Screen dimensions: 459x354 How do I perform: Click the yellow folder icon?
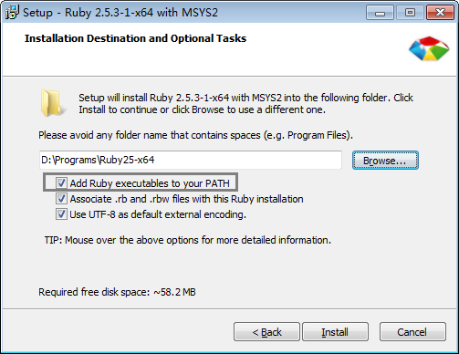click(x=52, y=103)
